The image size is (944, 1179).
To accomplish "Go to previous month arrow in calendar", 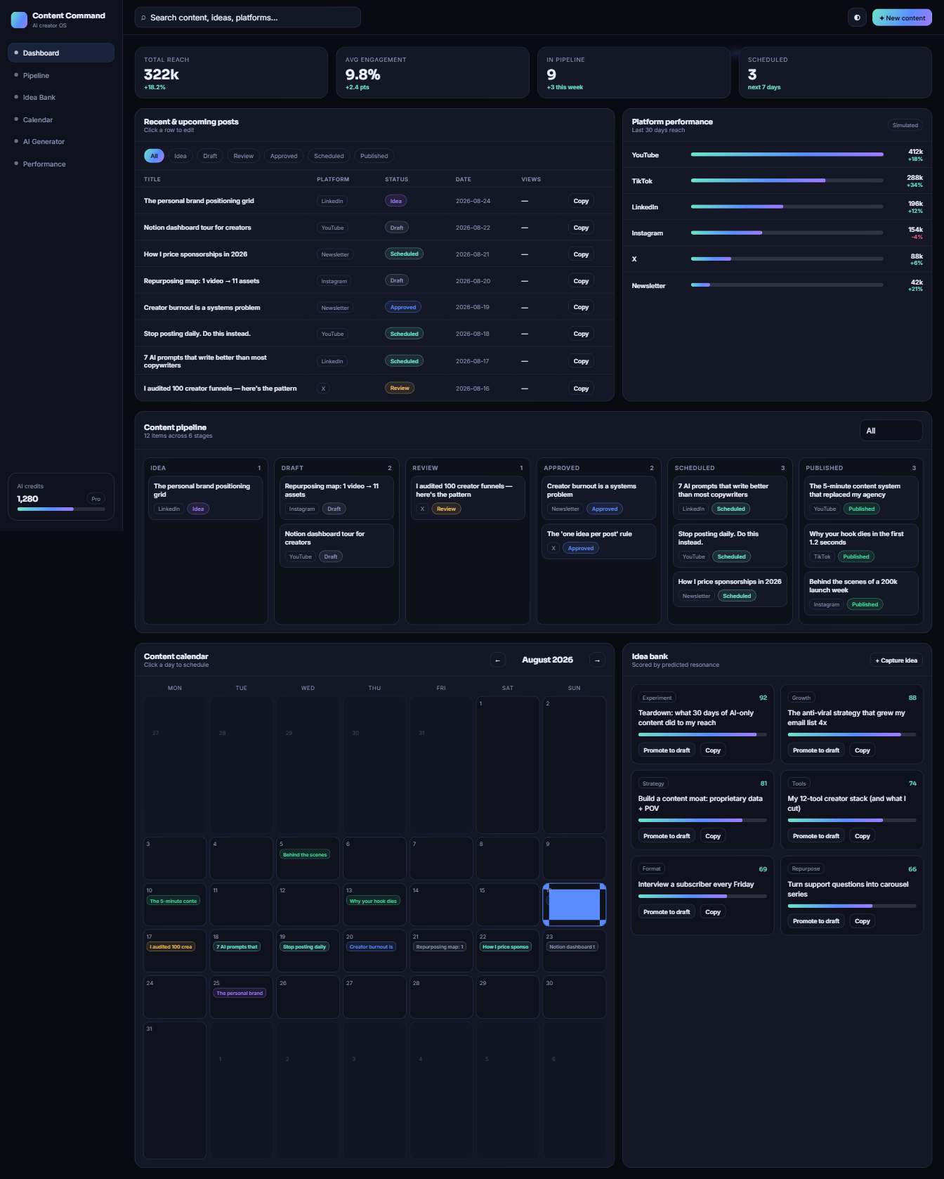I will (x=497, y=660).
